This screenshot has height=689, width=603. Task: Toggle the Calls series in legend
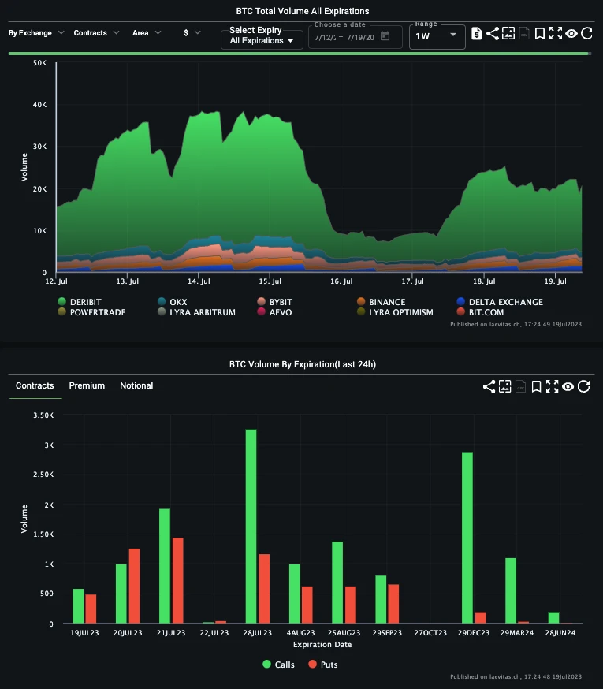(x=278, y=665)
